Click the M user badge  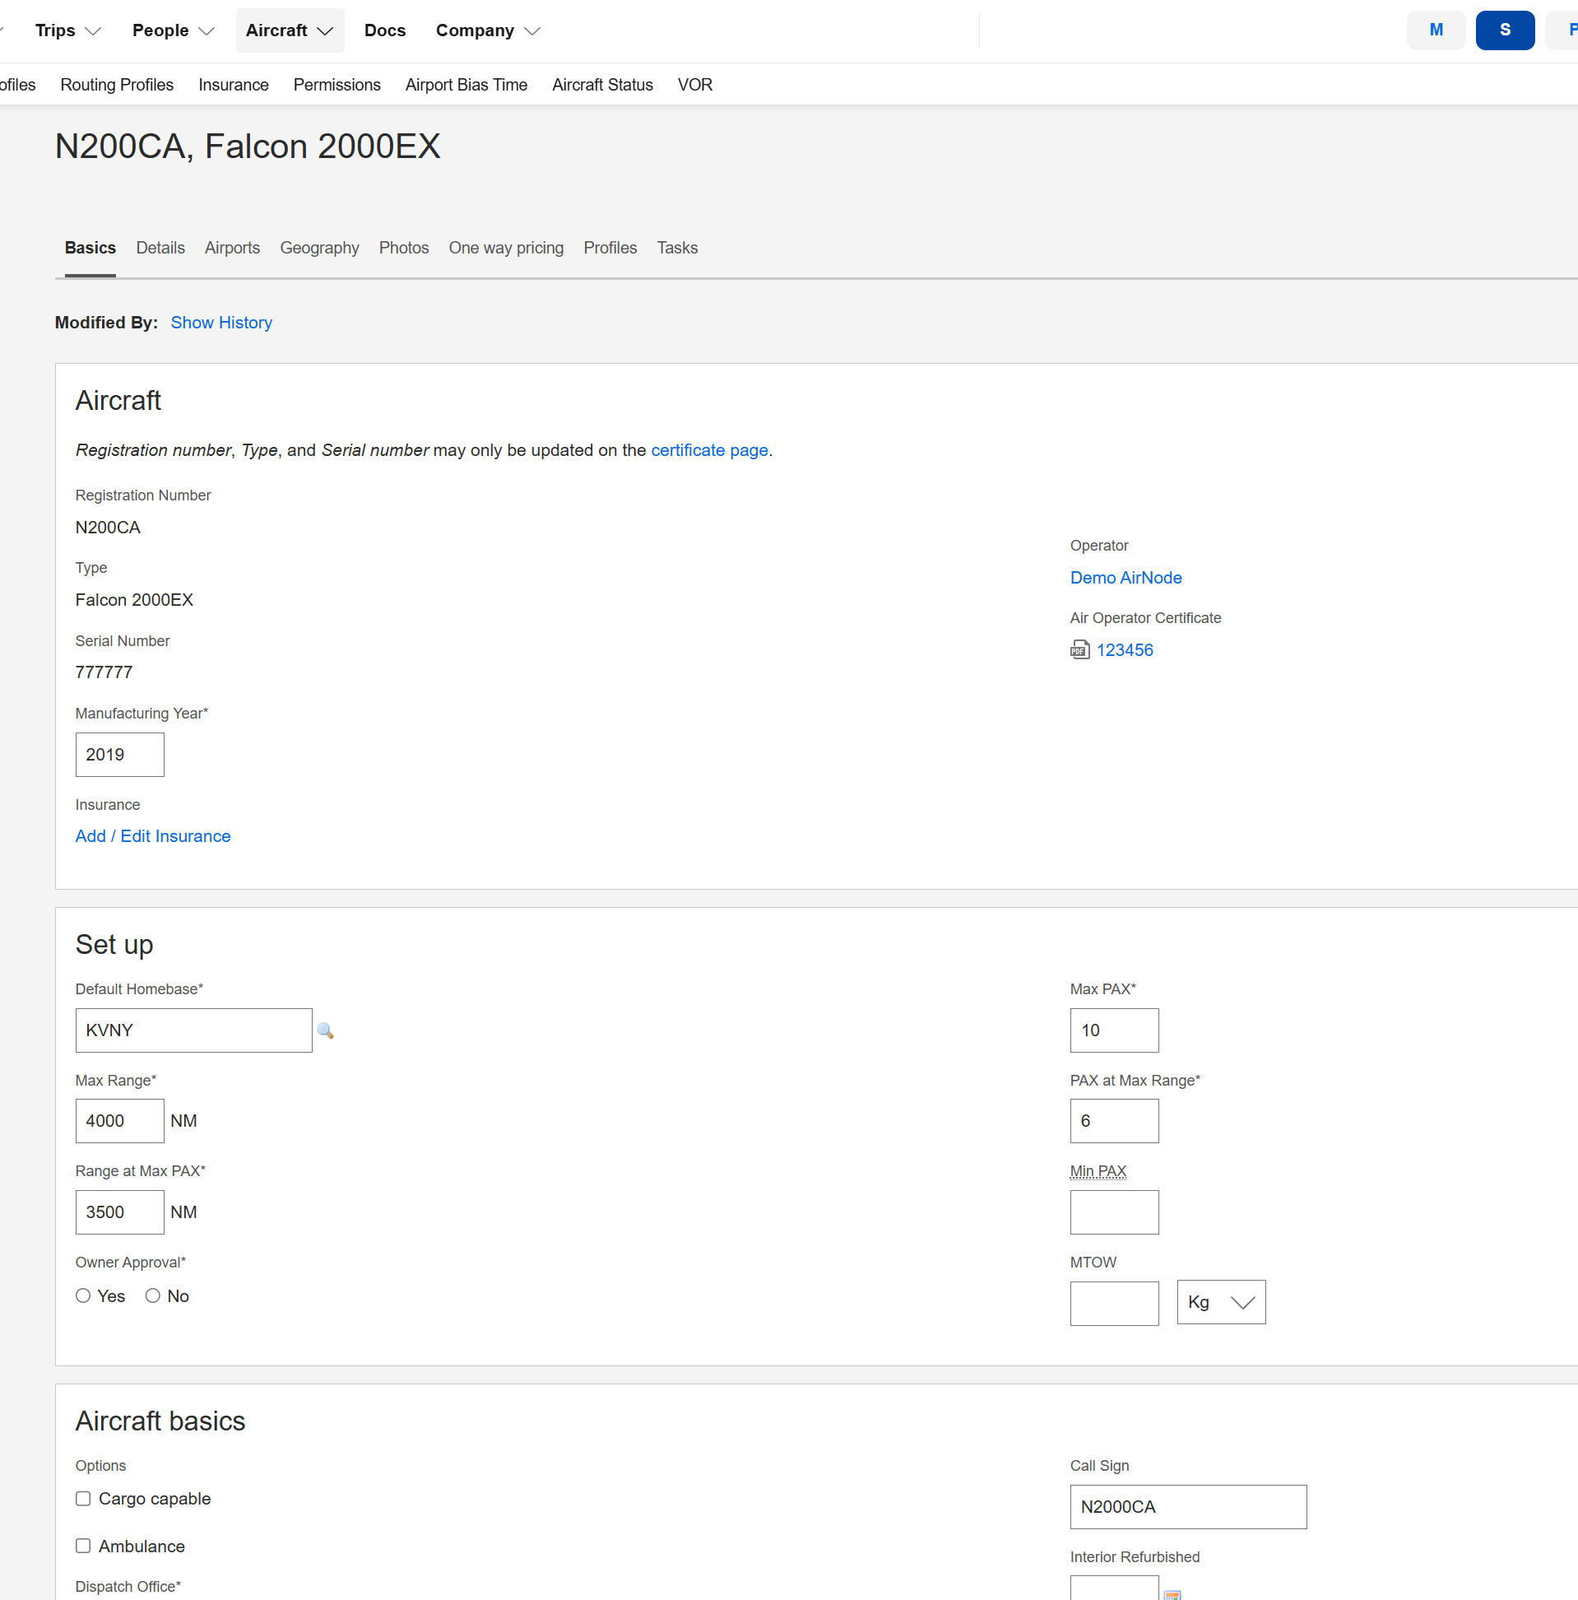click(1436, 30)
